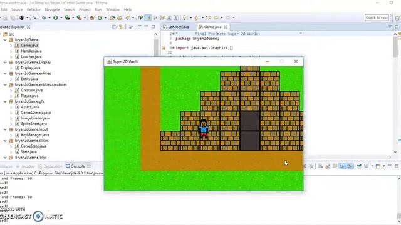The height and width of the screenshot is (225, 401).
Task: Toggle Mark Occurrences highlighter icon
Action: click(x=148, y=17)
